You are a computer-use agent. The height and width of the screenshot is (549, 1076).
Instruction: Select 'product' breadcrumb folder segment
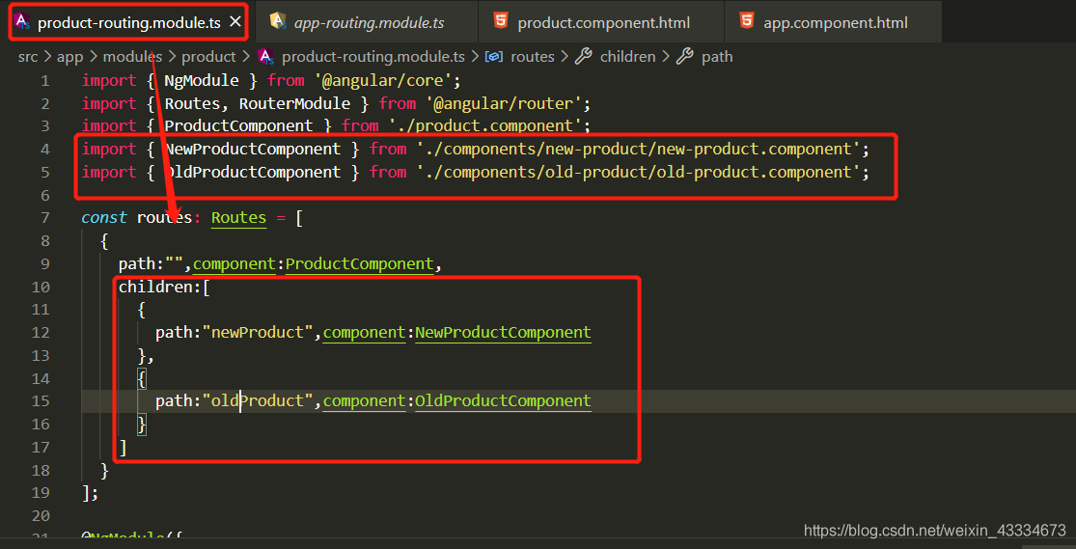208,56
